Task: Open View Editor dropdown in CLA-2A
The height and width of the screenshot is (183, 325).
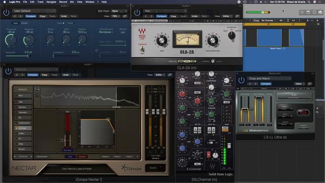Action: 227,16
